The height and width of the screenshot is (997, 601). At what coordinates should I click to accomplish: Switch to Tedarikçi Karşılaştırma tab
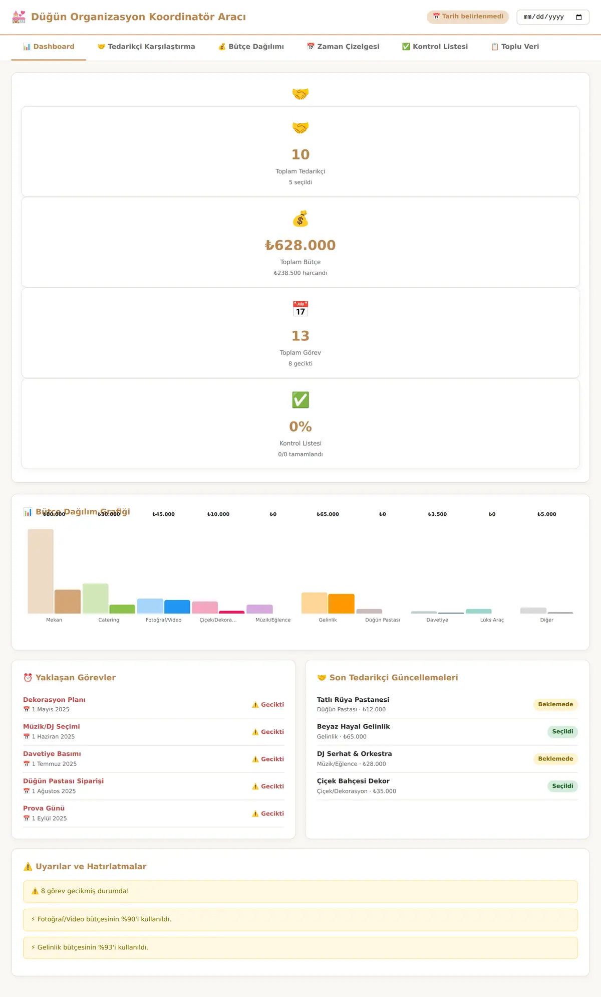pyautogui.click(x=146, y=47)
